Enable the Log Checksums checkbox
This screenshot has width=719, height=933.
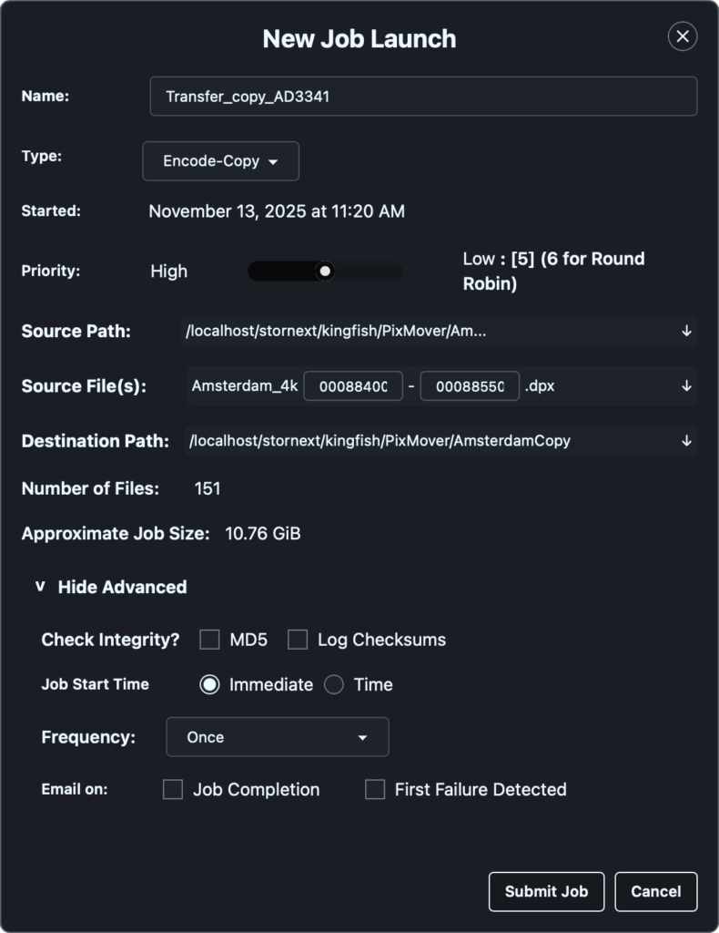298,640
